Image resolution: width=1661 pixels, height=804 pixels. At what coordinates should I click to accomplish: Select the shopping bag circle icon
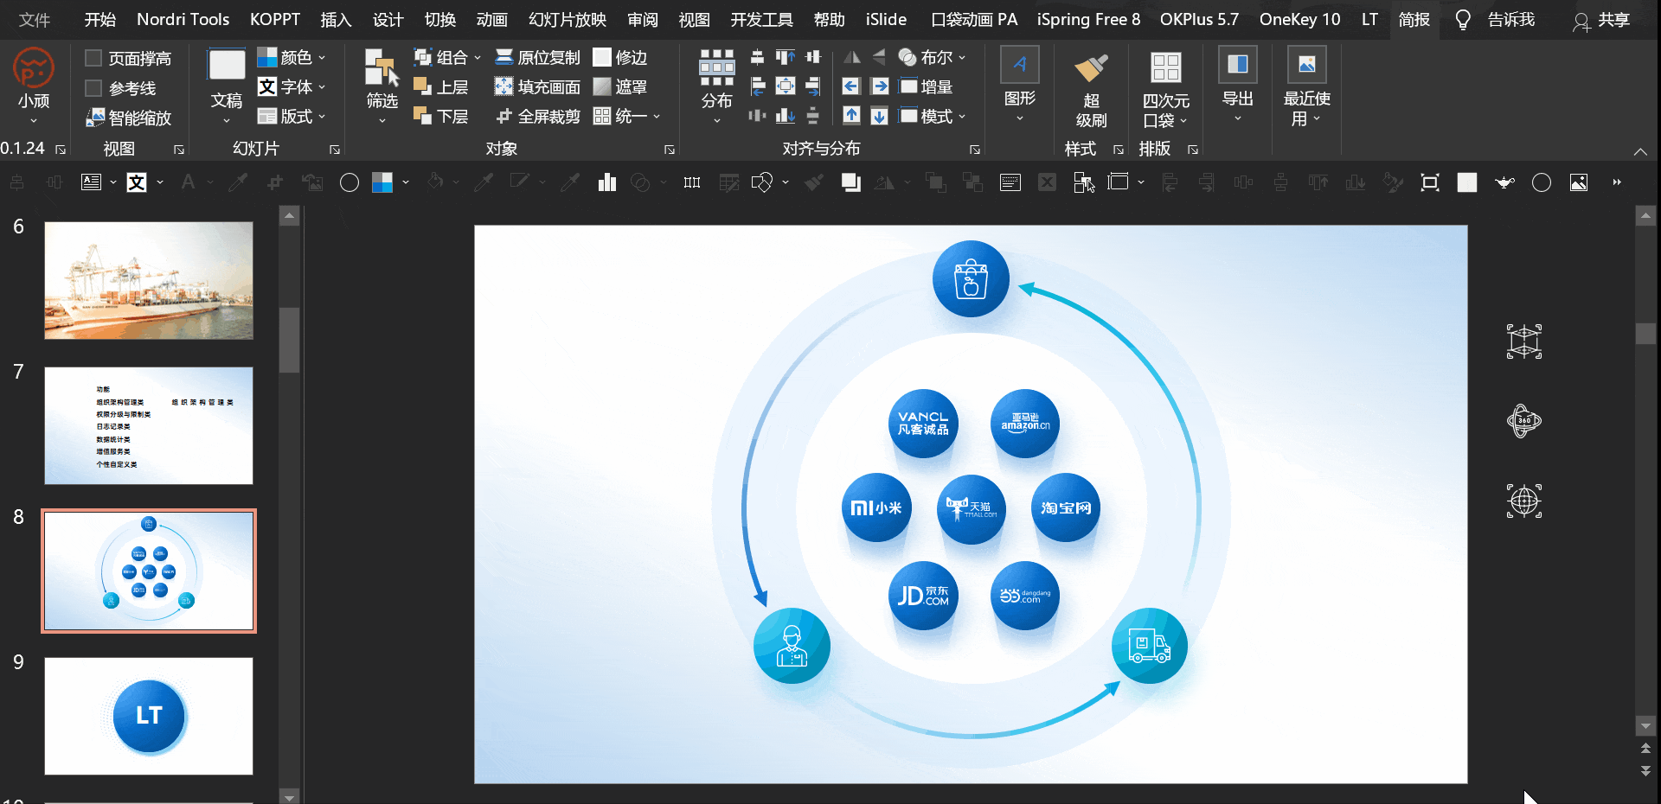tap(971, 278)
